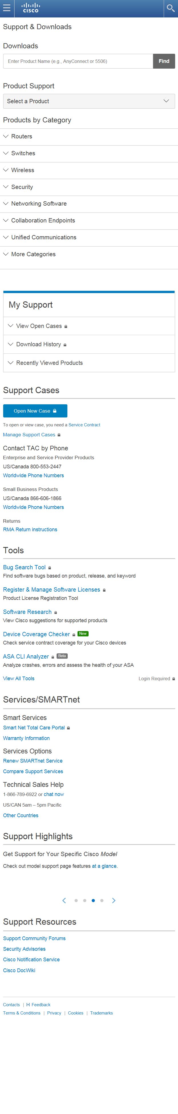Click the product name search field

(78, 61)
